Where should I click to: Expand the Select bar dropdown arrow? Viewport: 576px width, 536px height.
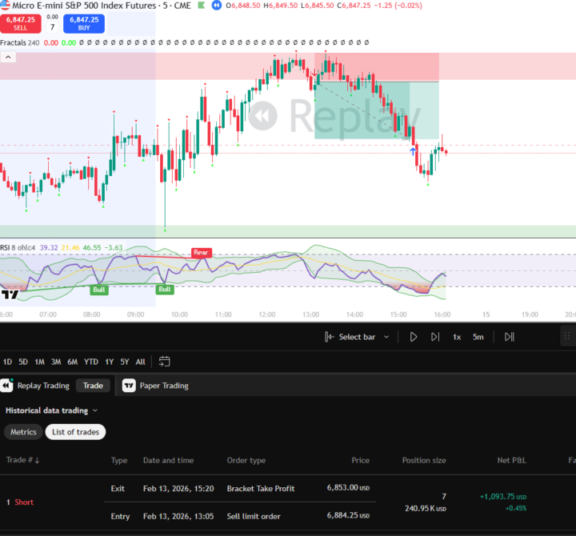coord(386,337)
